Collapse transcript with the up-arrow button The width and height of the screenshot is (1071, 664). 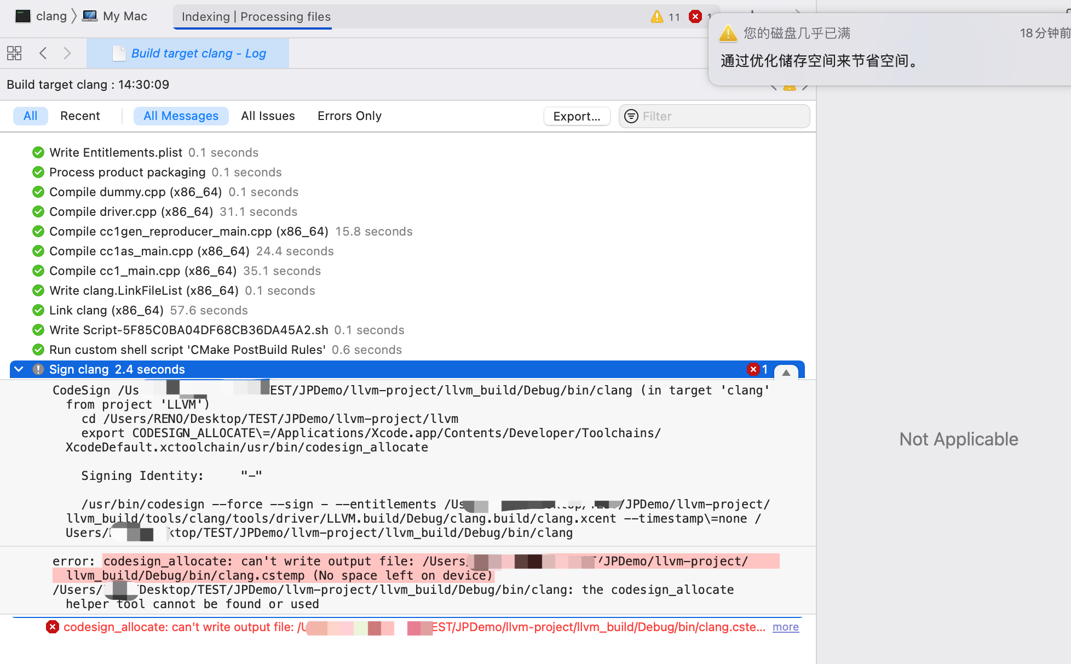click(x=786, y=372)
